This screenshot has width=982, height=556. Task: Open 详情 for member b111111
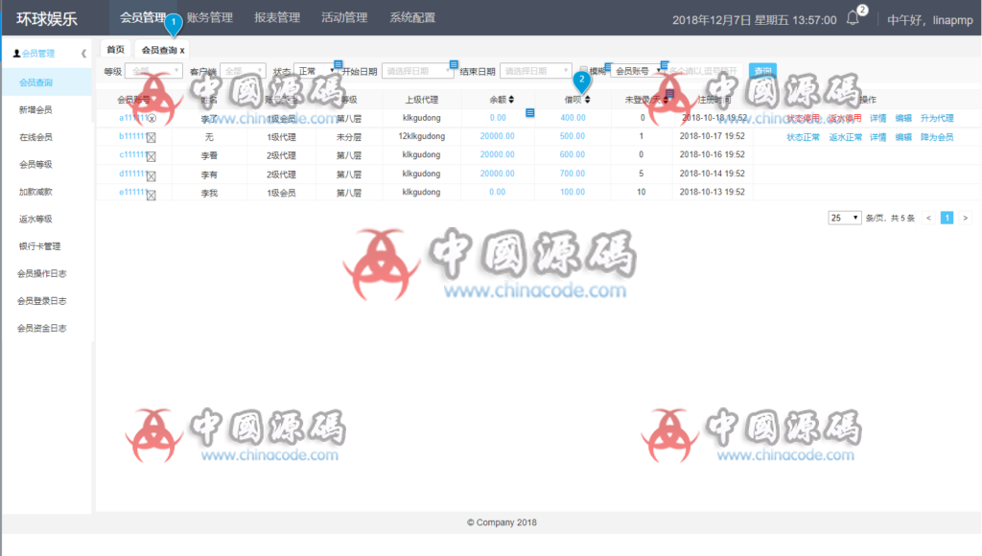click(x=878, y=137)
